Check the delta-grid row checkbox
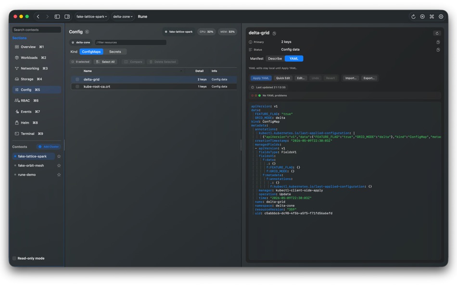Viewport: 457px width, 286px height. point(77,79)
